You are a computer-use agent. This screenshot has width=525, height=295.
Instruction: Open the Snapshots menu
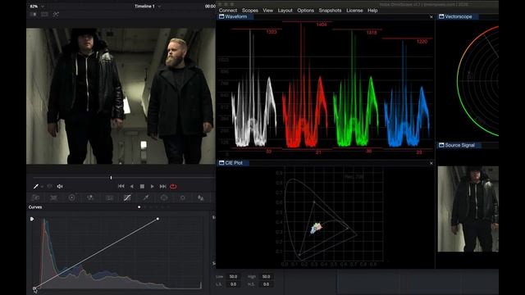[330, 11]
